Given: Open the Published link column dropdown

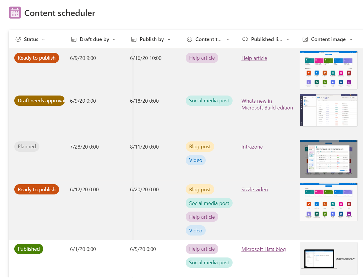Looking at the screenshot, I should click(288, 39).
